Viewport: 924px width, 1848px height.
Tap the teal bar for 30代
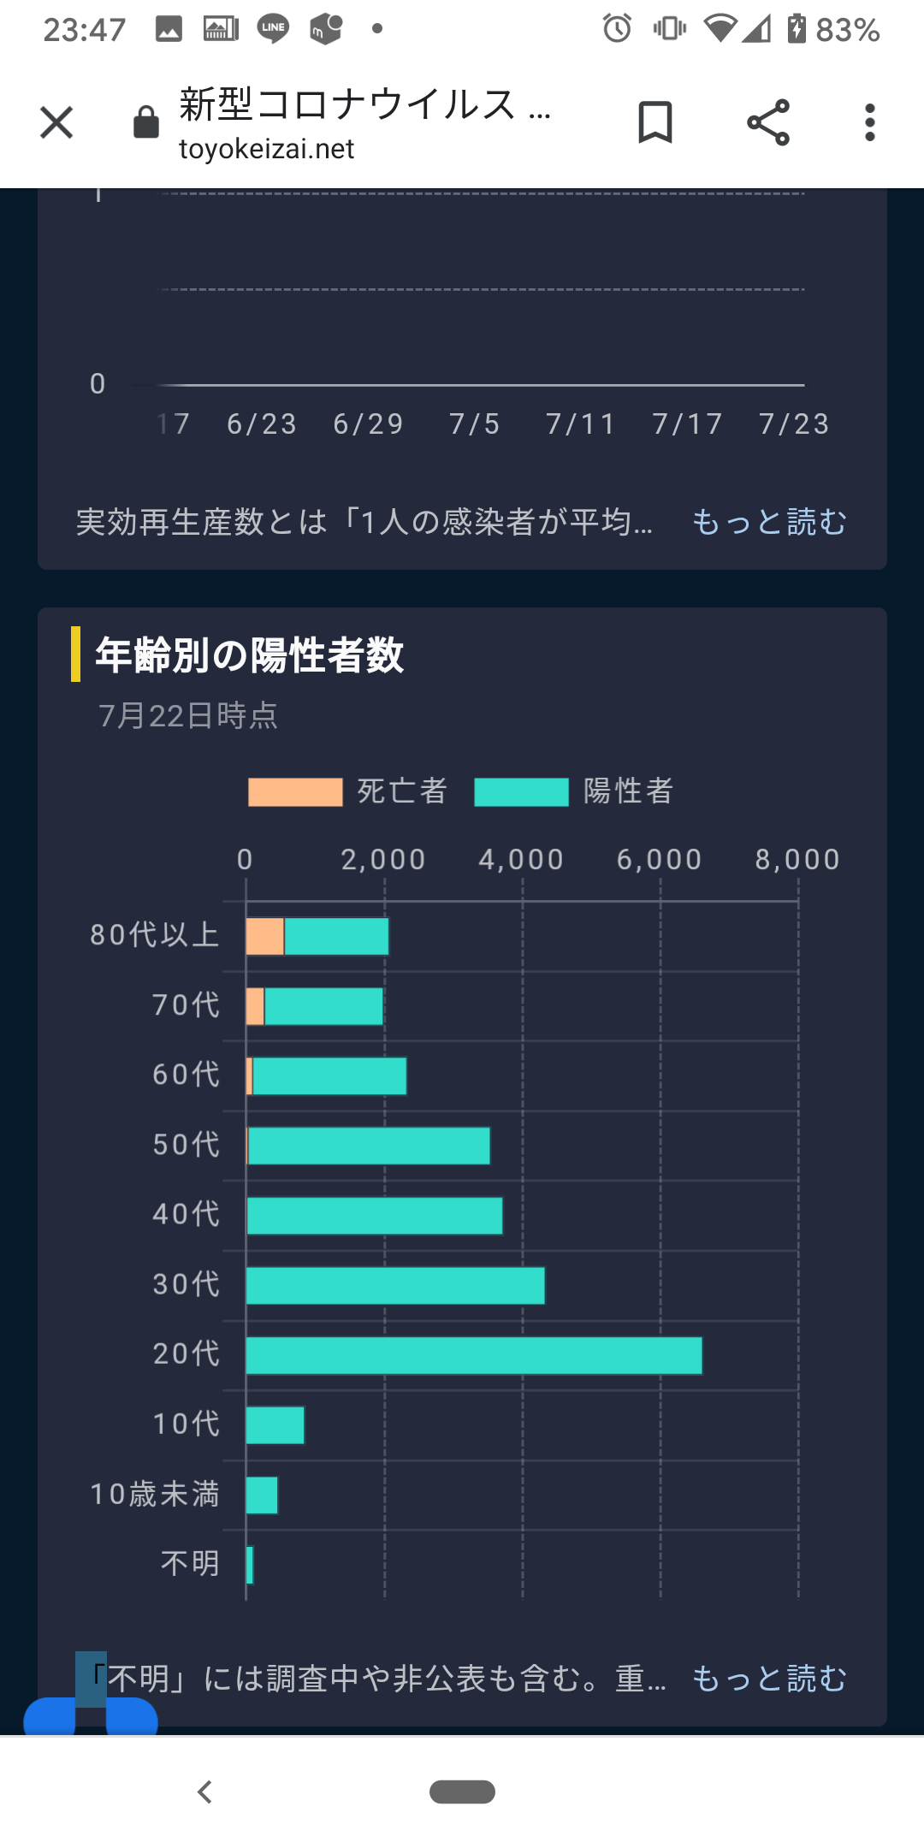coord(395,1286)
